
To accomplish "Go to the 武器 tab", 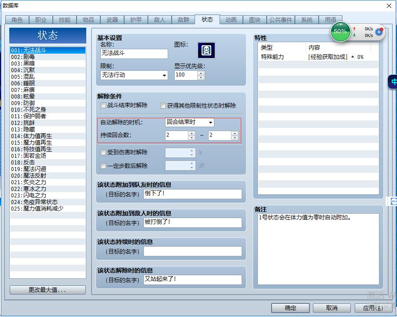I will [x=112, y=20].
